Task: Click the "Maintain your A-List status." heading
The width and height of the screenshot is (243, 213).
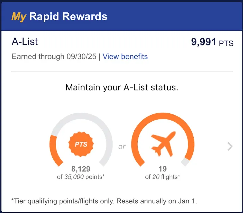Action: (x=122, y=88)
